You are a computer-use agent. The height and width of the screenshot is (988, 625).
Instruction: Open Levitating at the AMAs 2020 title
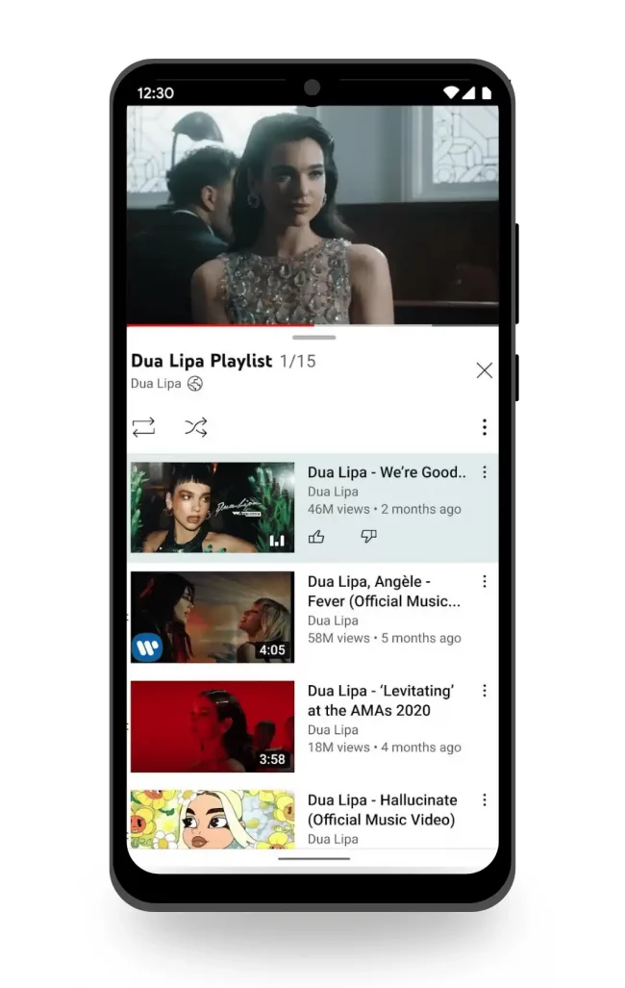(x=381, y=700)
